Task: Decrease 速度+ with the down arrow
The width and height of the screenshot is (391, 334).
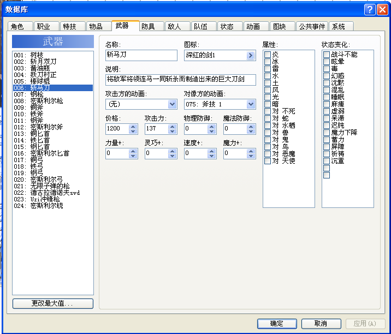Action: point(212,156)
